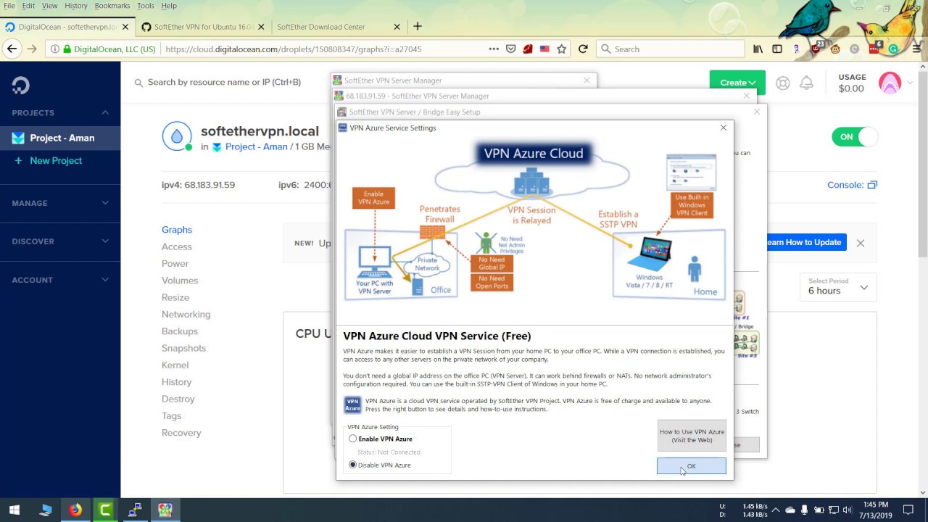Open page actions three-dots menu
The width and height of the screenshot is (928, 522).
(494, 49)
